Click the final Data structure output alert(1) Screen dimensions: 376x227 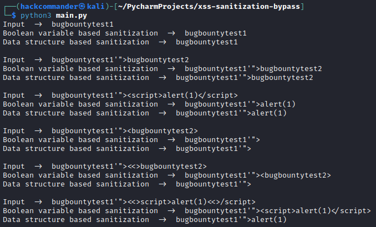[231, 220]
